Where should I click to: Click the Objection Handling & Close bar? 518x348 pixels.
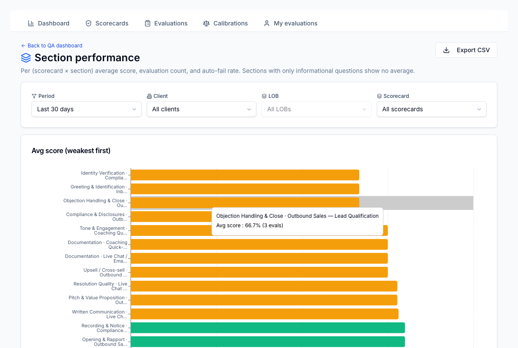(x=245, y=203)
